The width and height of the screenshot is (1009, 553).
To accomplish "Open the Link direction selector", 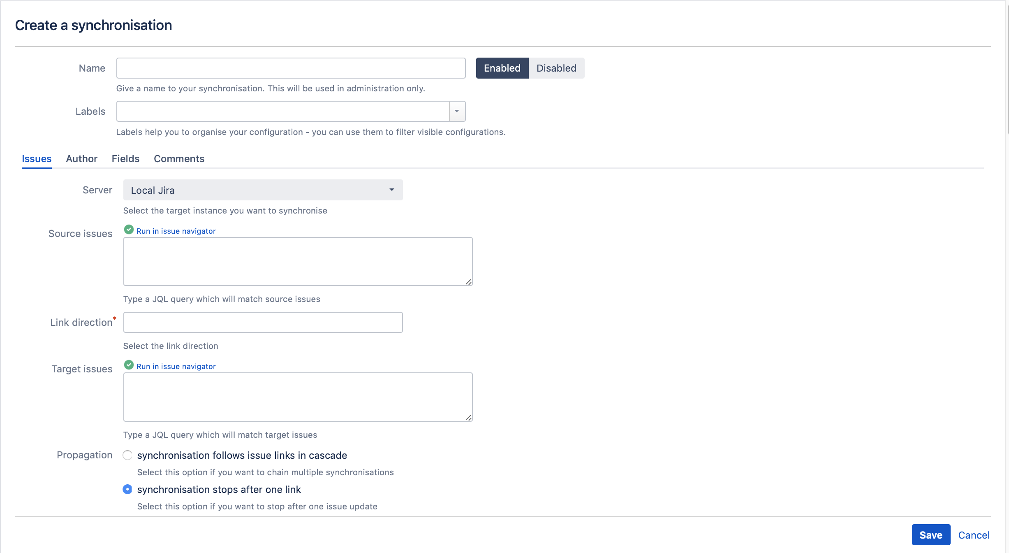I will (263, 322).
